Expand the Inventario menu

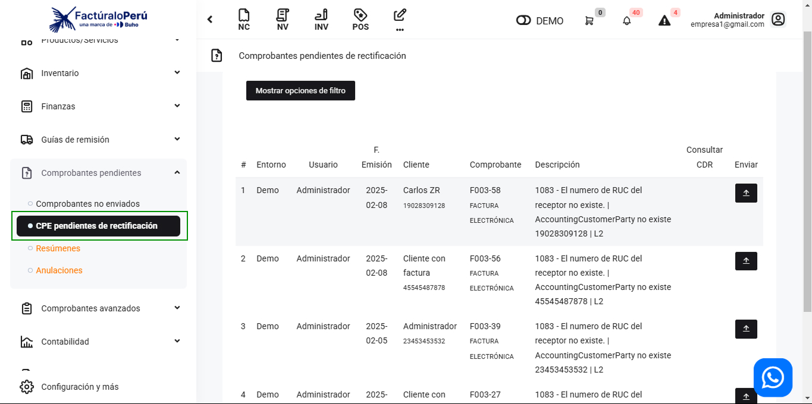coord(98,73)
